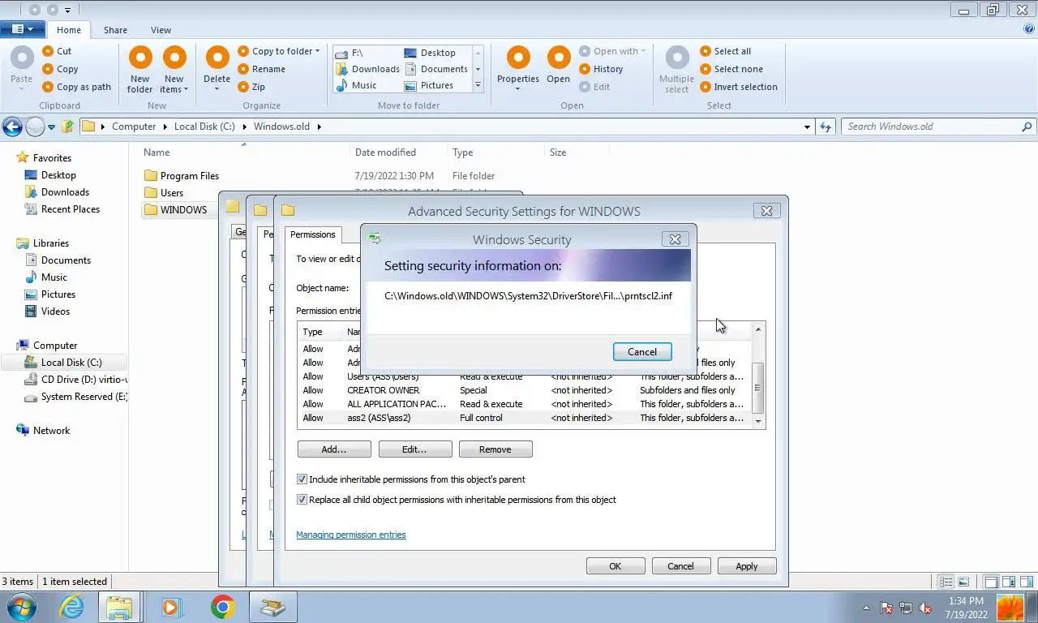Open the Managing permission entries link
The height and width of the screenshot is (623, 1038).
point(351,535)
